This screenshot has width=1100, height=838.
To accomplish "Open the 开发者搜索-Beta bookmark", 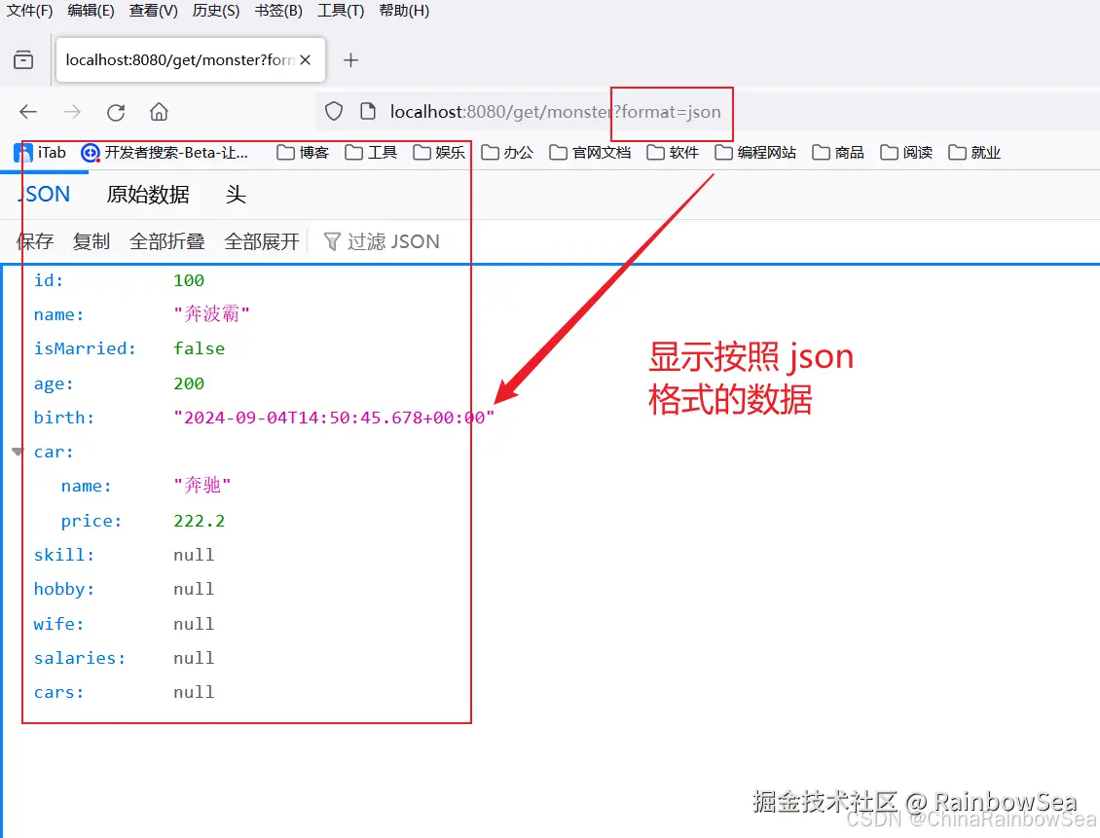I will [165, 152].
